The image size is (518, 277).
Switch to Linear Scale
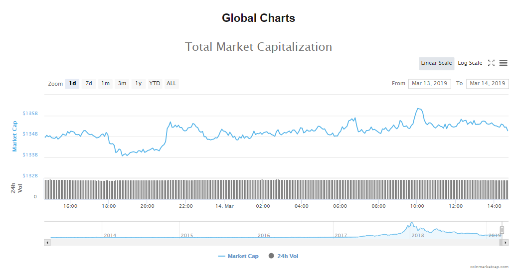tap(436, 63)
